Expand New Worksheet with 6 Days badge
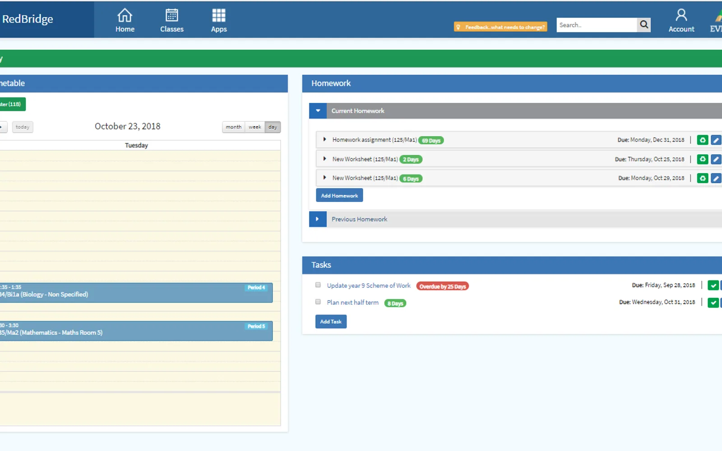This screenshot has height=451, width=722. pyautogui.click(x=324, y=178)
